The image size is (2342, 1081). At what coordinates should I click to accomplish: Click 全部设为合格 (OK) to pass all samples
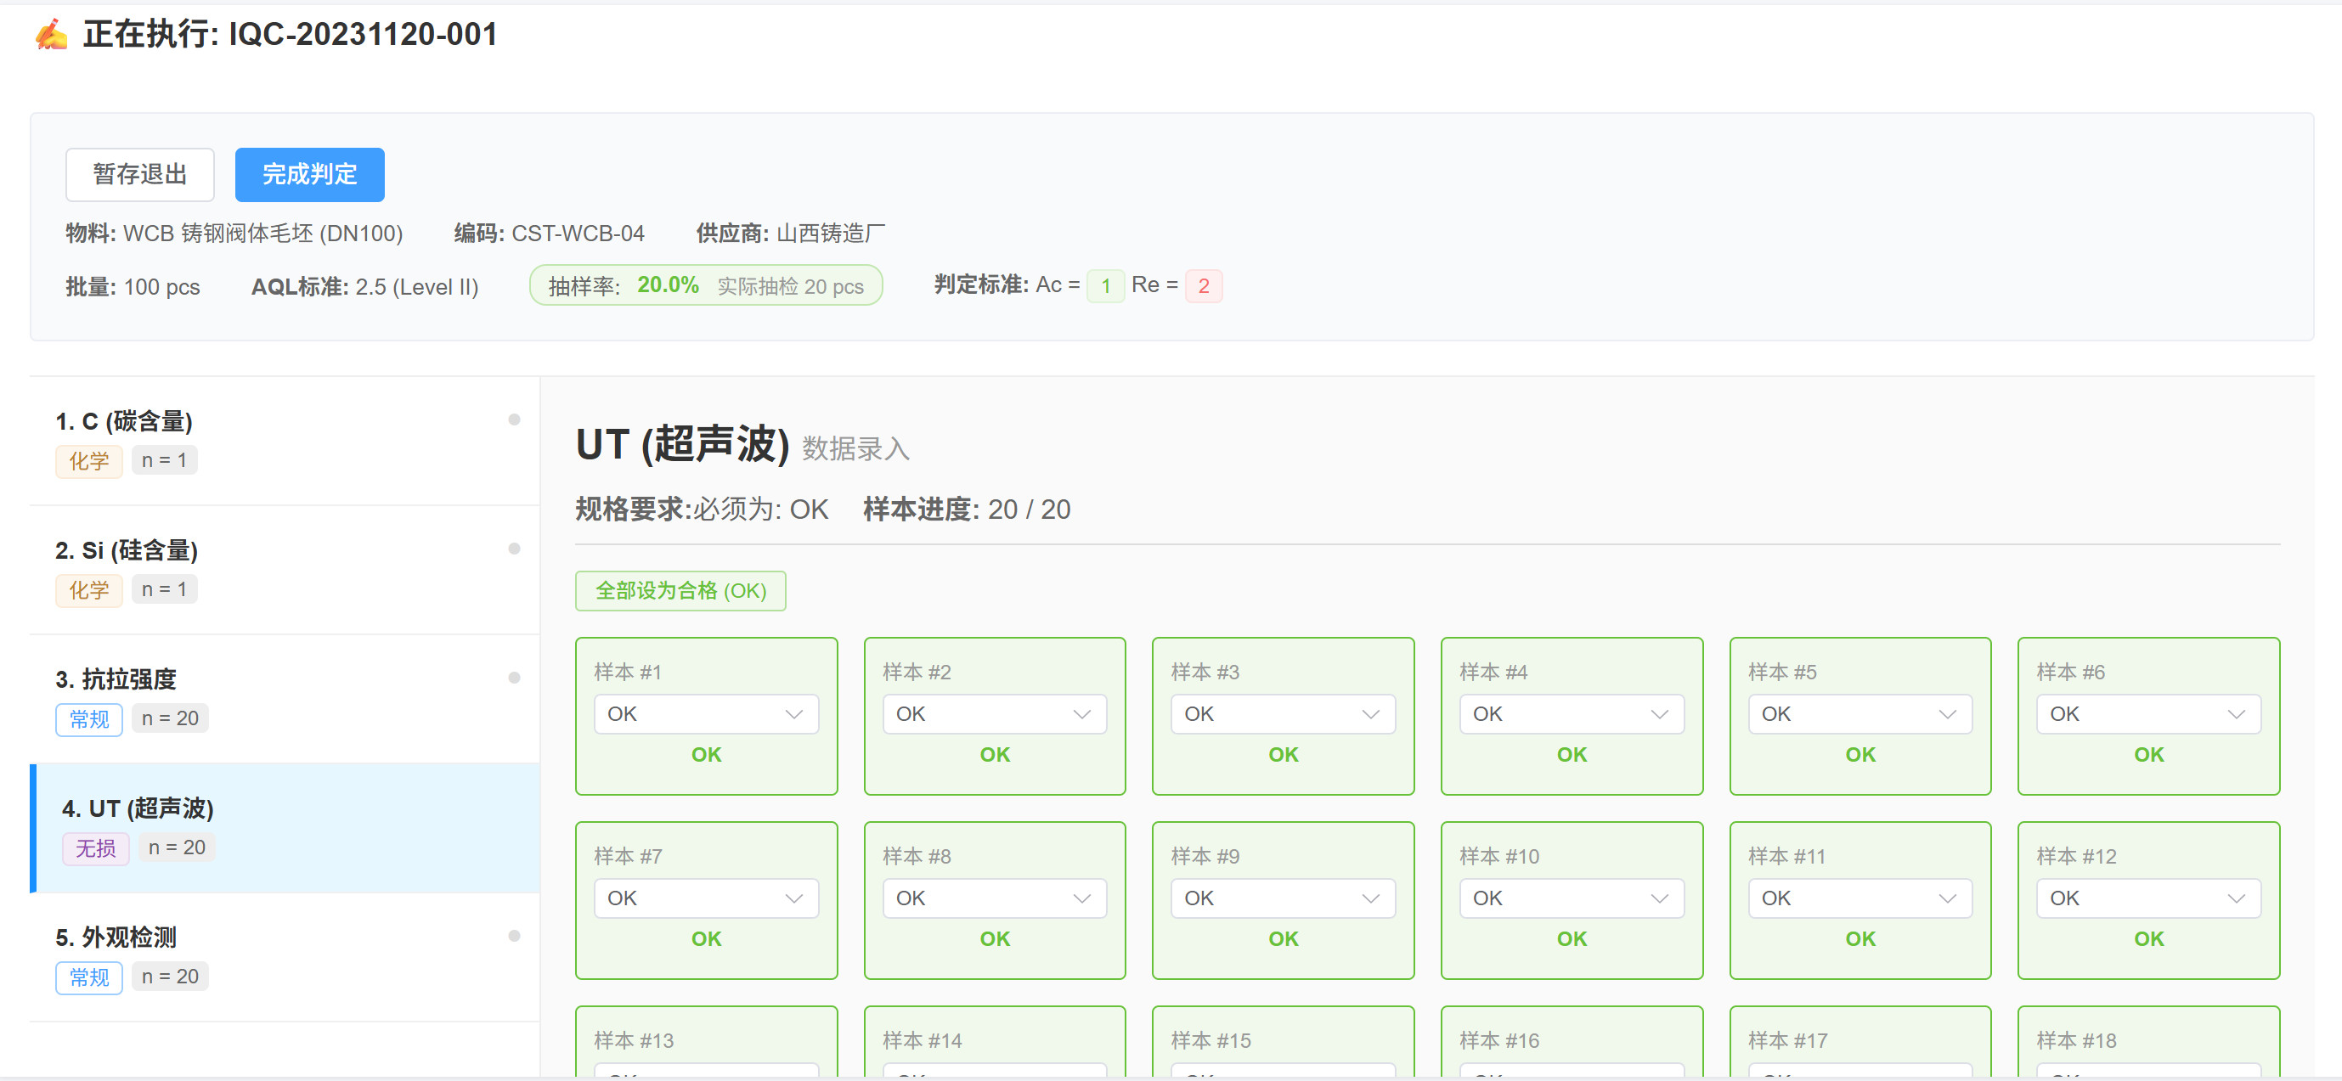coord(680,590)
